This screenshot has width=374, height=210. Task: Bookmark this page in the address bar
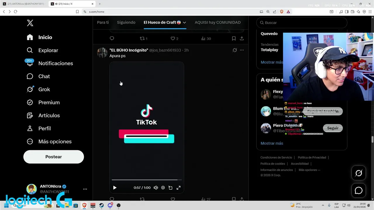point(77,12)
